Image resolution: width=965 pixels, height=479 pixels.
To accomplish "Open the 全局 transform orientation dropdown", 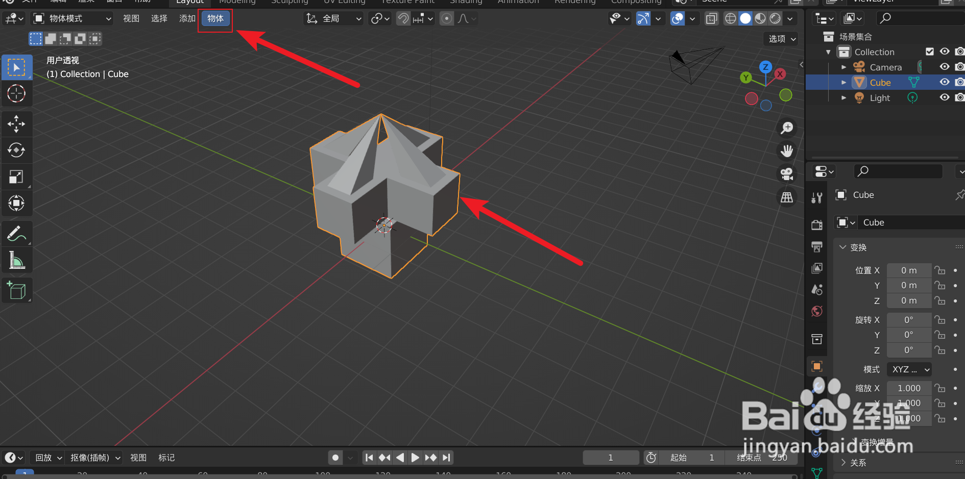I will point(333,18).
